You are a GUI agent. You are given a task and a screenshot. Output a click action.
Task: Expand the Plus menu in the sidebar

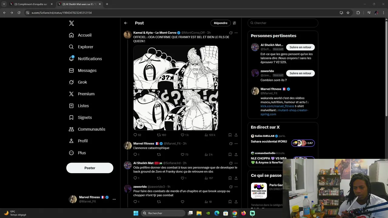click(77, 153)
